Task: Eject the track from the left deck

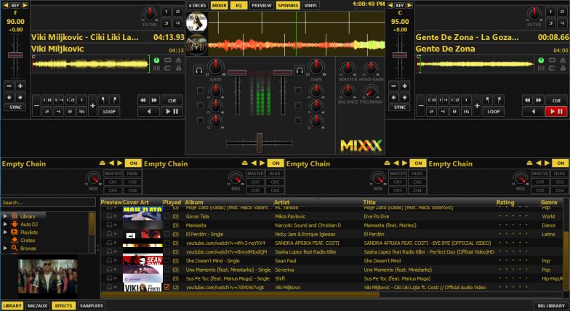Action: pos(179,60)
